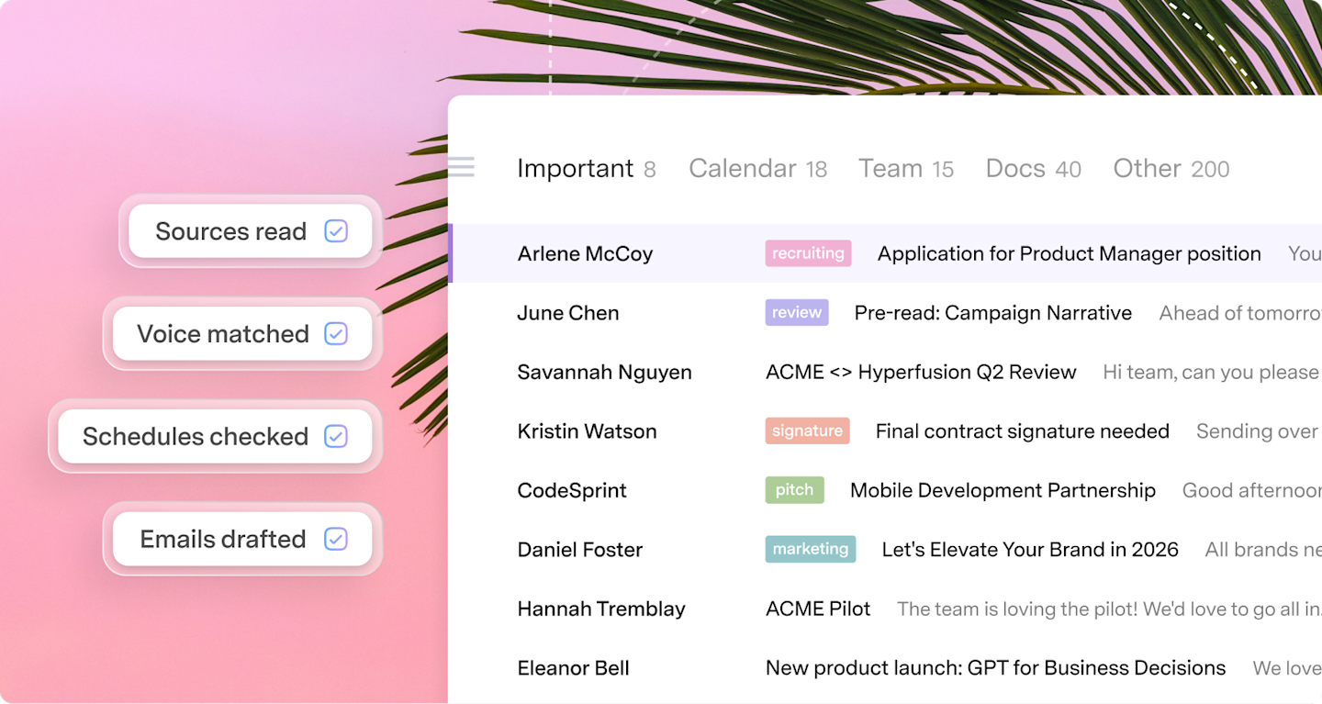
Task: Open Hannah Tremblay's ACME Pilot email
Action: pyautogui.click(x=885, y=609)
